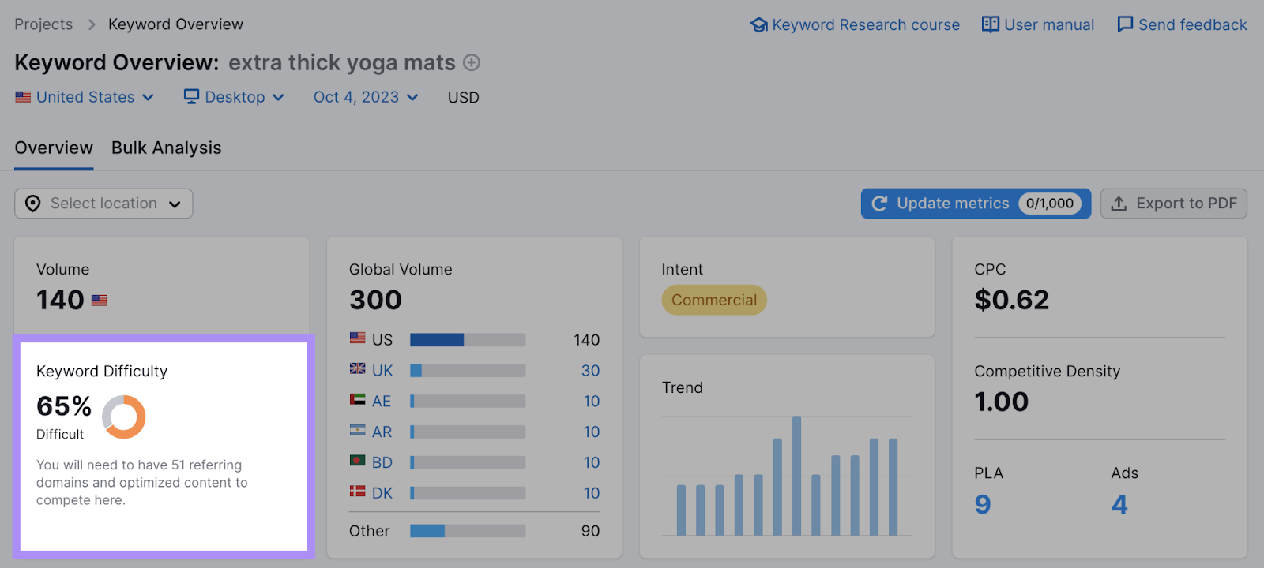This screenshot has height=568, width=1264.
Task: Click the Send feedback speech bubble icon
Action: point(1125,24)
